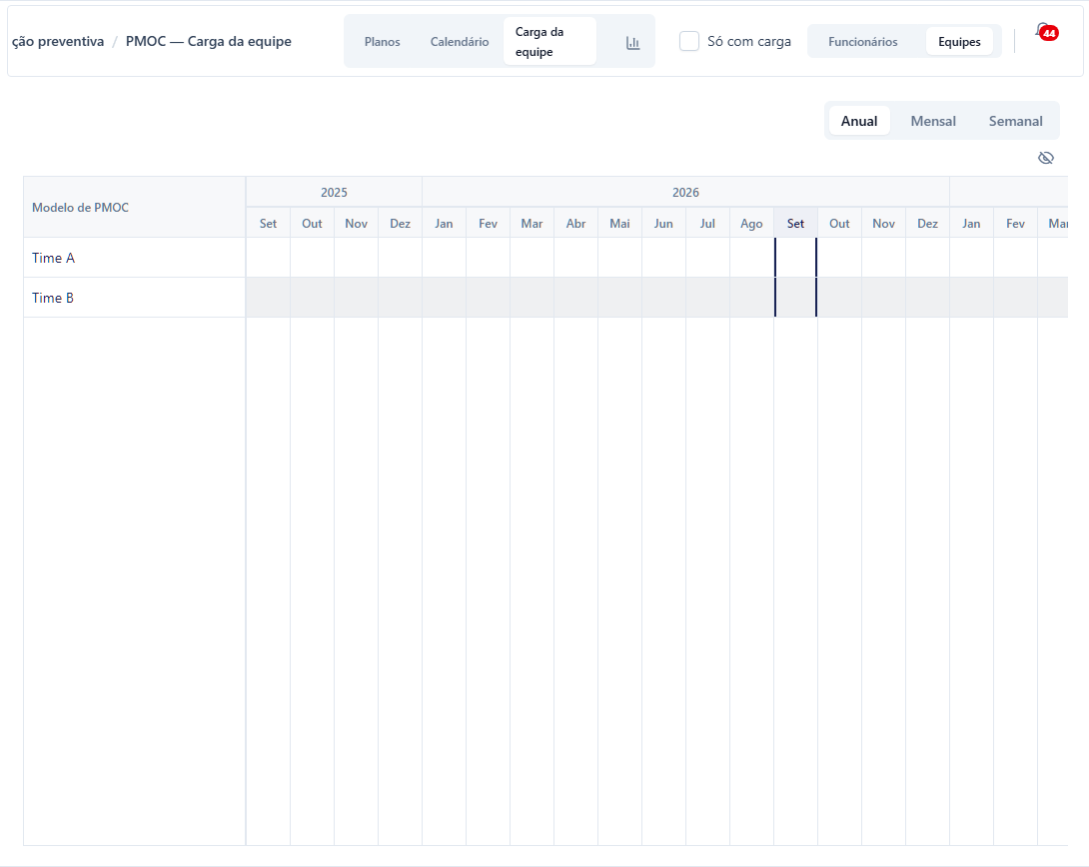Click the Mar 2026 month header
1089x867 pixels.
532,224
